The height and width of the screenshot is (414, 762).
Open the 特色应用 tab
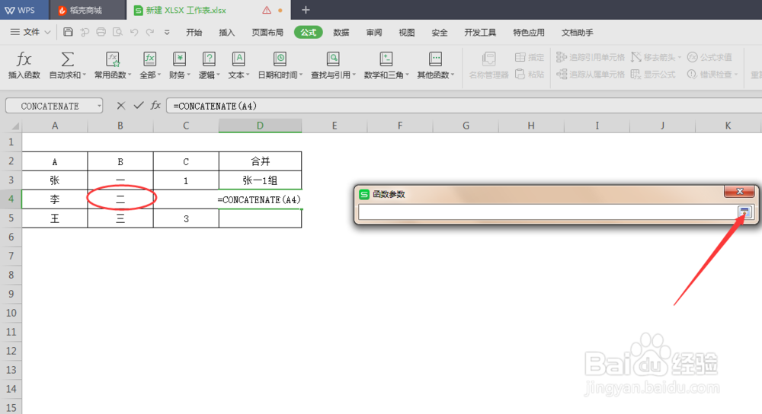pyautogui.click(x=529, y=33)
